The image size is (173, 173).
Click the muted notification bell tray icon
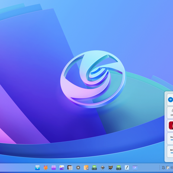pos(163,167)
